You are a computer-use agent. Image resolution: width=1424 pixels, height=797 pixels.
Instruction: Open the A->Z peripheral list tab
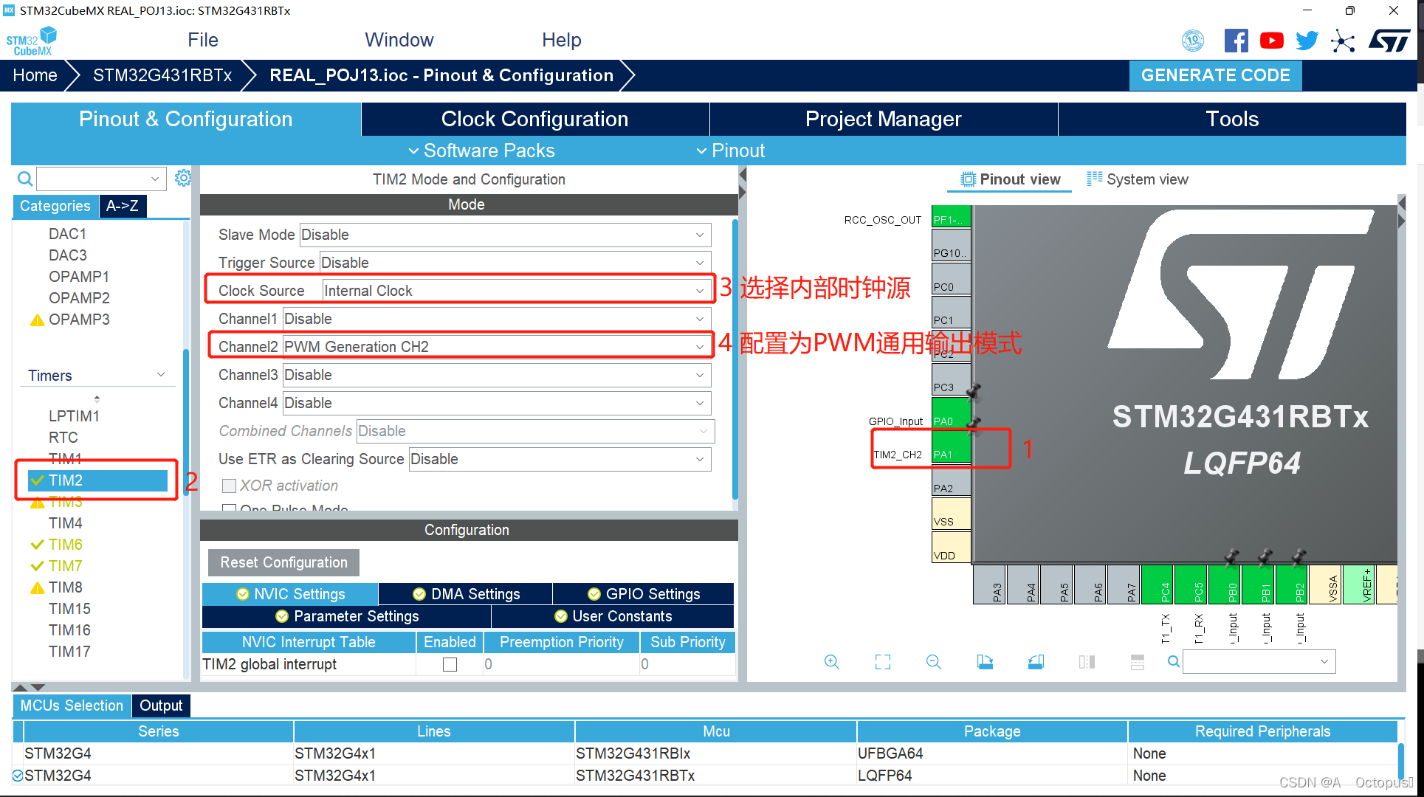click(123, 206)
